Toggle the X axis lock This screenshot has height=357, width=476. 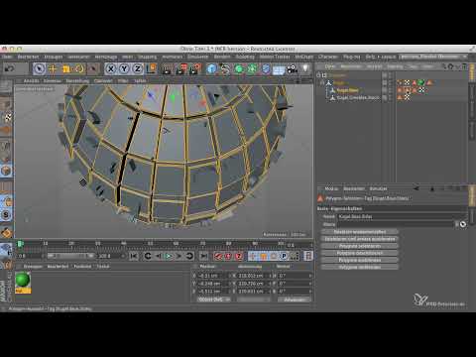click(111, 68)
